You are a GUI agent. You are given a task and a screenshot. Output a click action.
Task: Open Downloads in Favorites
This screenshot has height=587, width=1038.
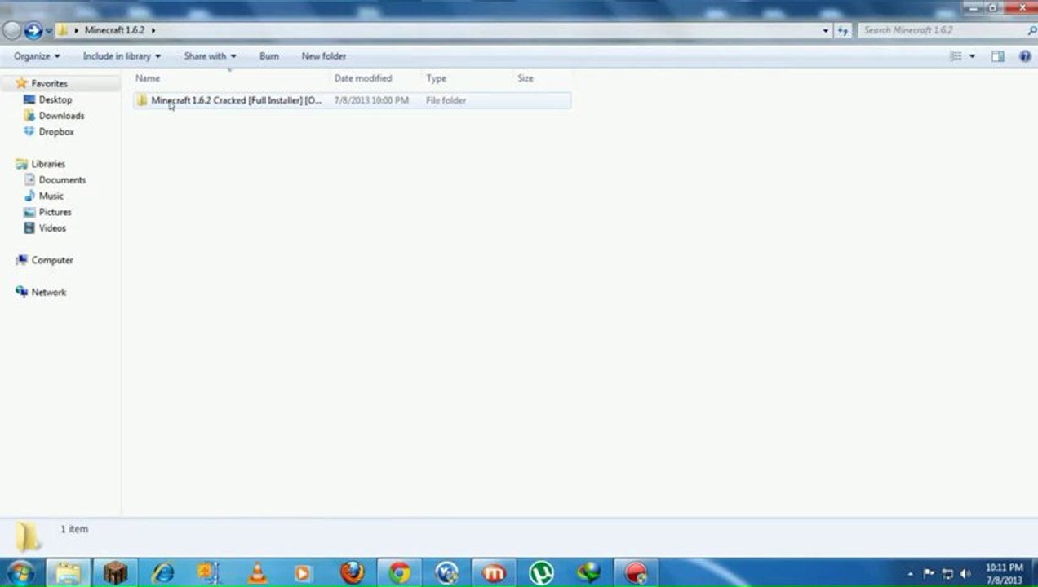[x=61, y=116]
